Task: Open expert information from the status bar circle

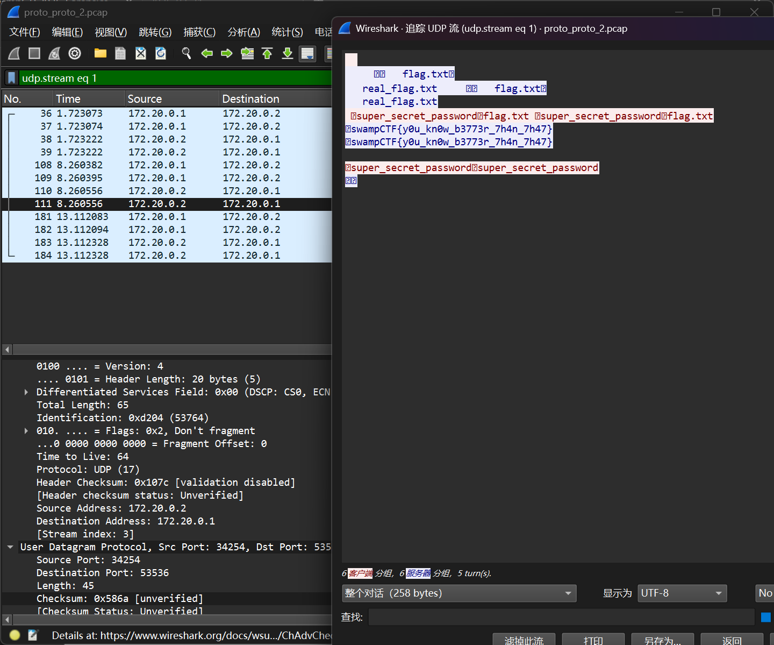Action: [15, 635]
